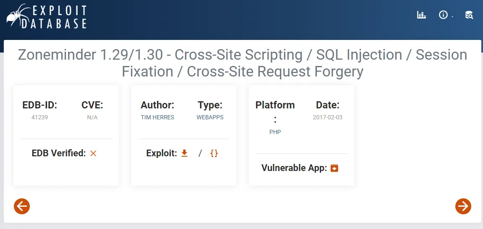Download the exploit file
This screenshot has height=229, width=483.
click(x=184, y=153)
